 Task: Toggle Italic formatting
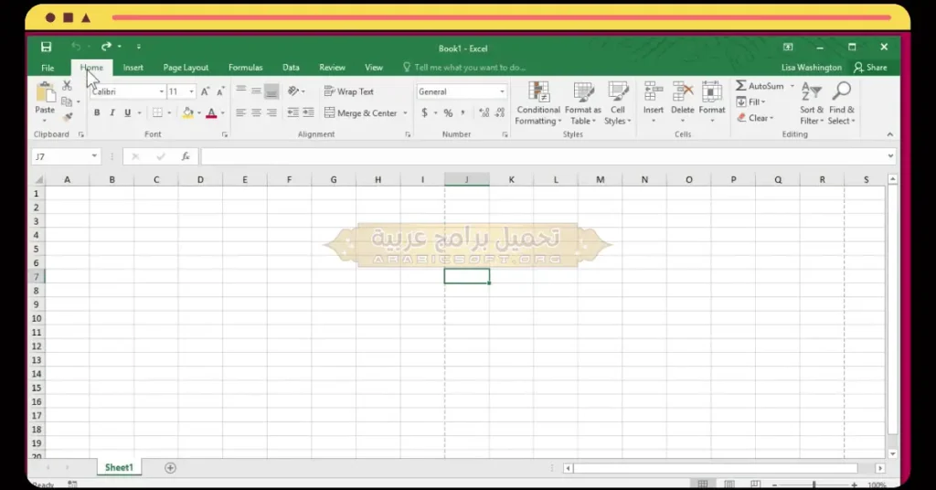coord(112,112)
